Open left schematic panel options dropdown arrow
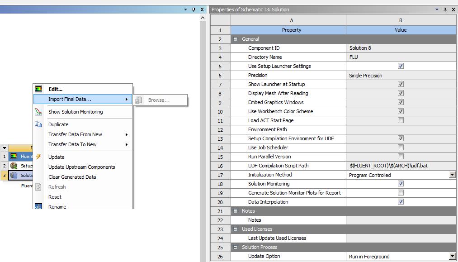Screen dimensions: 458x262 tap(185, 10)
